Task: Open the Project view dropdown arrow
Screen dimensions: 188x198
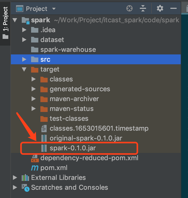Action: (54, 9)
